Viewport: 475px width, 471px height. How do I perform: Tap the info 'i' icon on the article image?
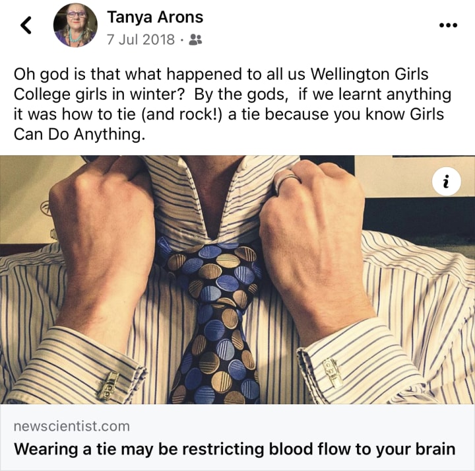(x=446, y=181)
